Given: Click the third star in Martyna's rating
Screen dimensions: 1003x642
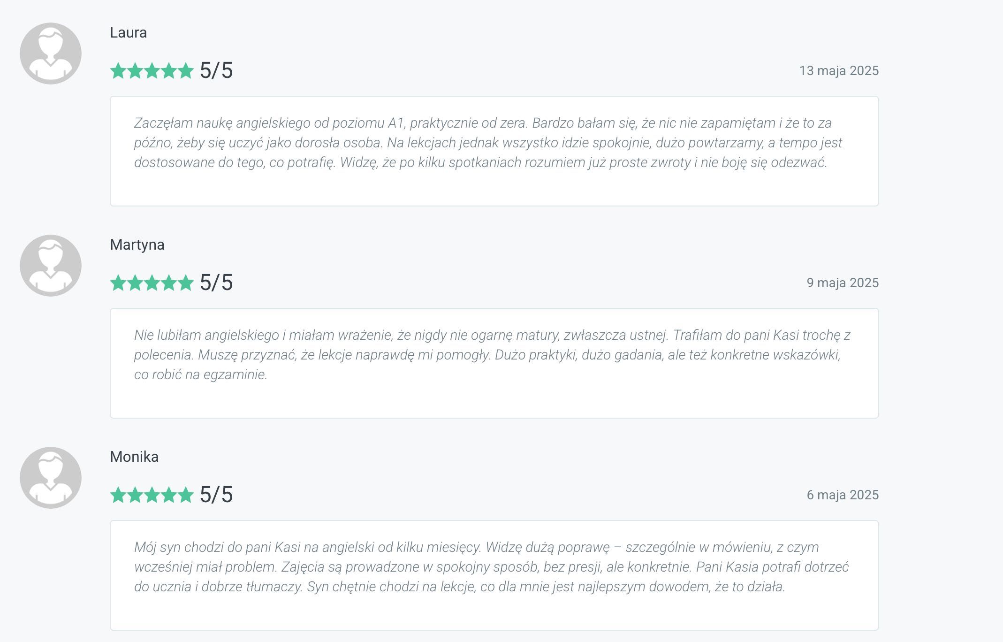Looking at the screenshot, I should point(152,283).
